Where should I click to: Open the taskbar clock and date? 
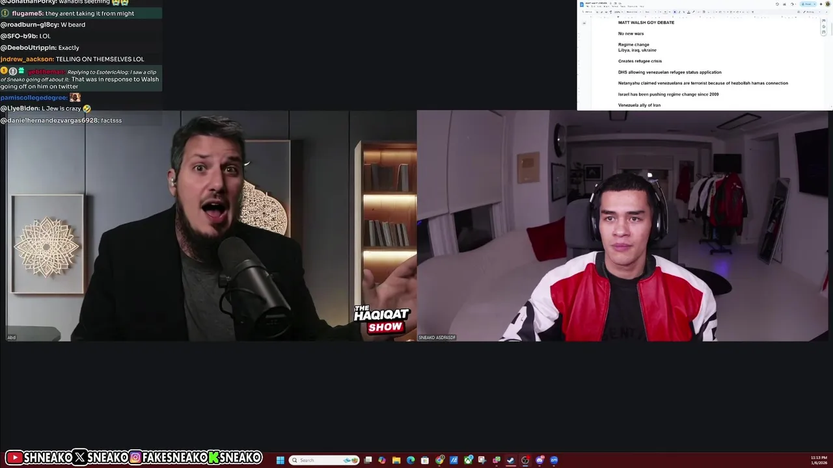coord(819,460)
